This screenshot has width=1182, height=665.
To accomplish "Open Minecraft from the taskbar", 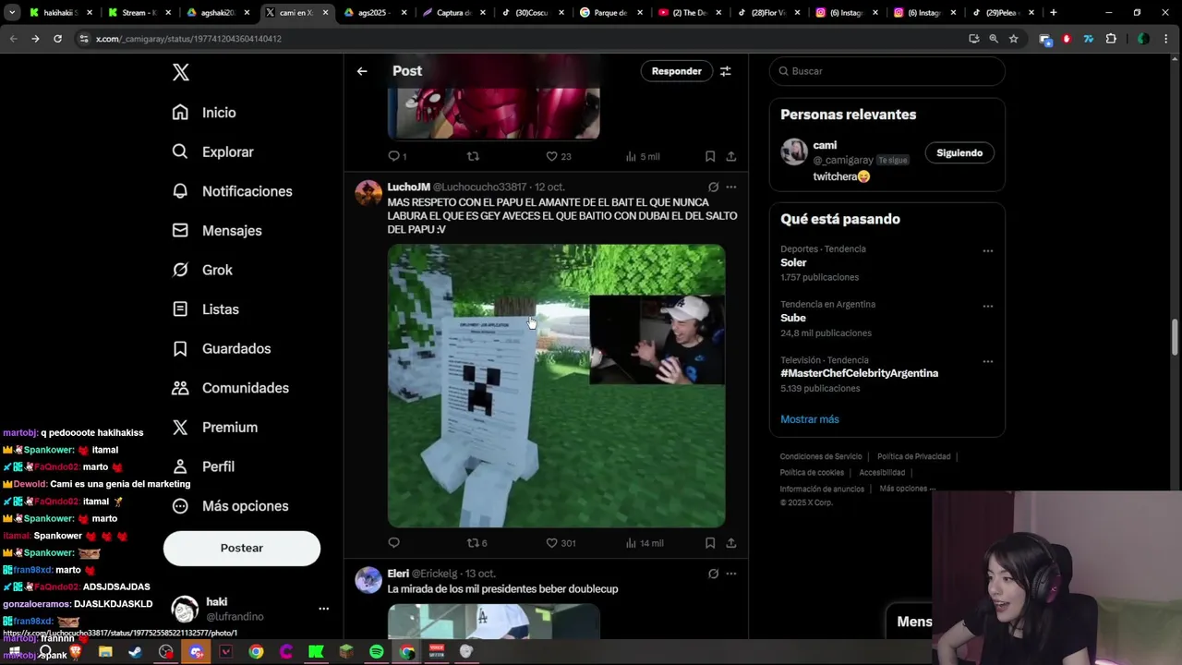I will point(346,652).
